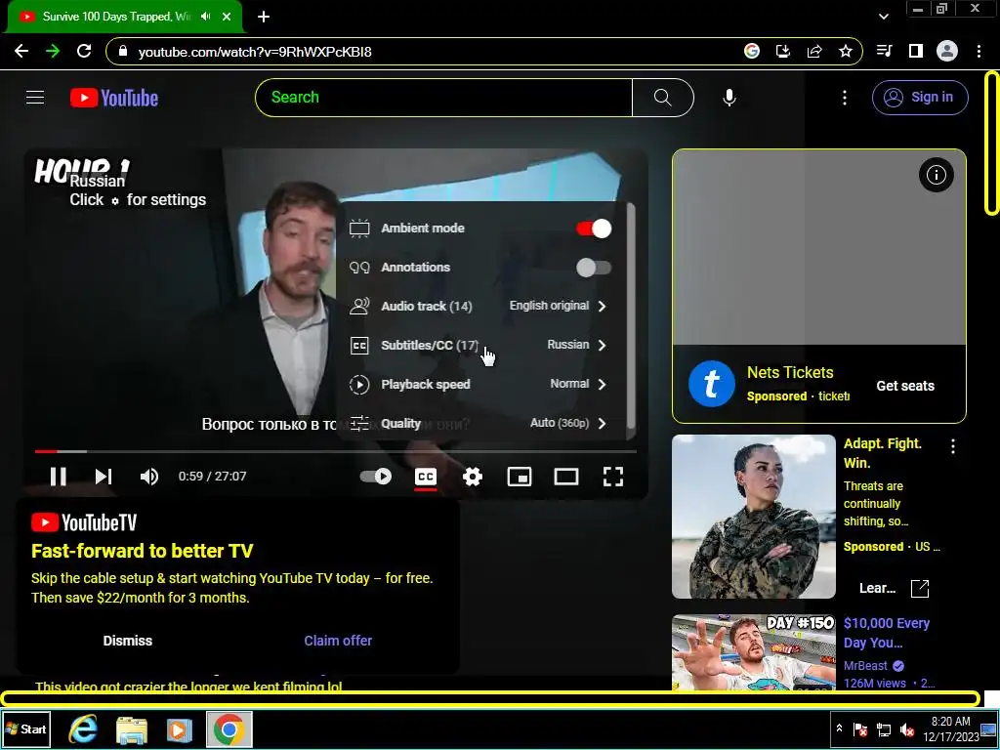The height and width of the screenshot is (750, 1000).
Task: Go to YouTube home via logo
Action: coord(114,98)
